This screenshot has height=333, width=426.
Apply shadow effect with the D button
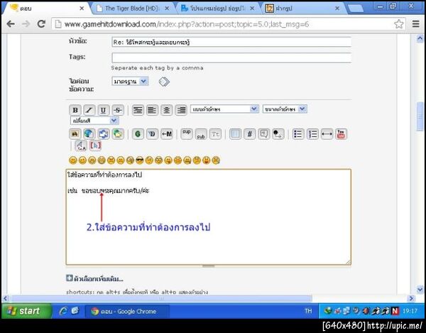point(152,134)
